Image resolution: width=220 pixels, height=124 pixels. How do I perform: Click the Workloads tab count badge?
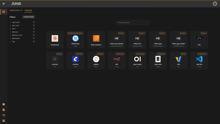(x=21, y=10)
